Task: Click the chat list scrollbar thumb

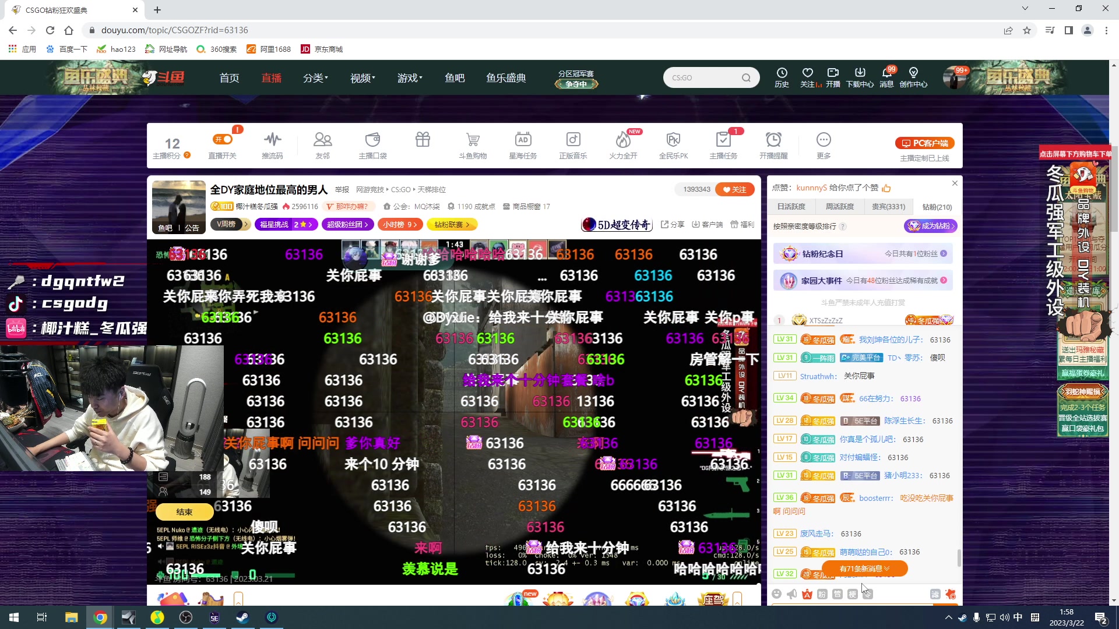Action: point(959,557)
